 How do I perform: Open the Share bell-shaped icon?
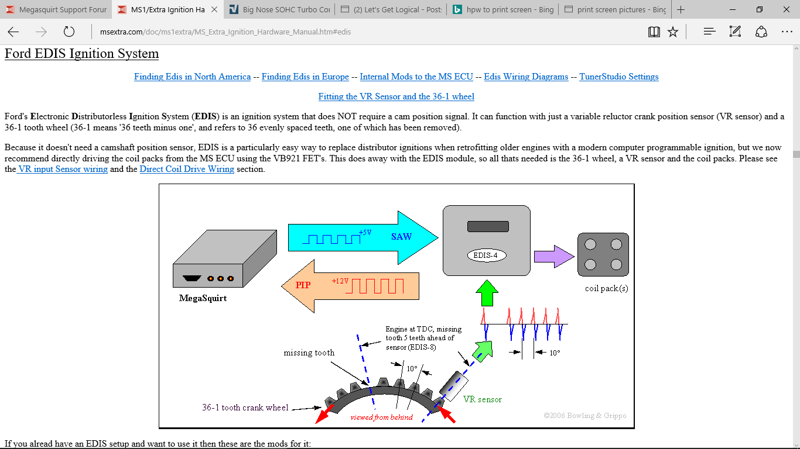pos(761,32)
